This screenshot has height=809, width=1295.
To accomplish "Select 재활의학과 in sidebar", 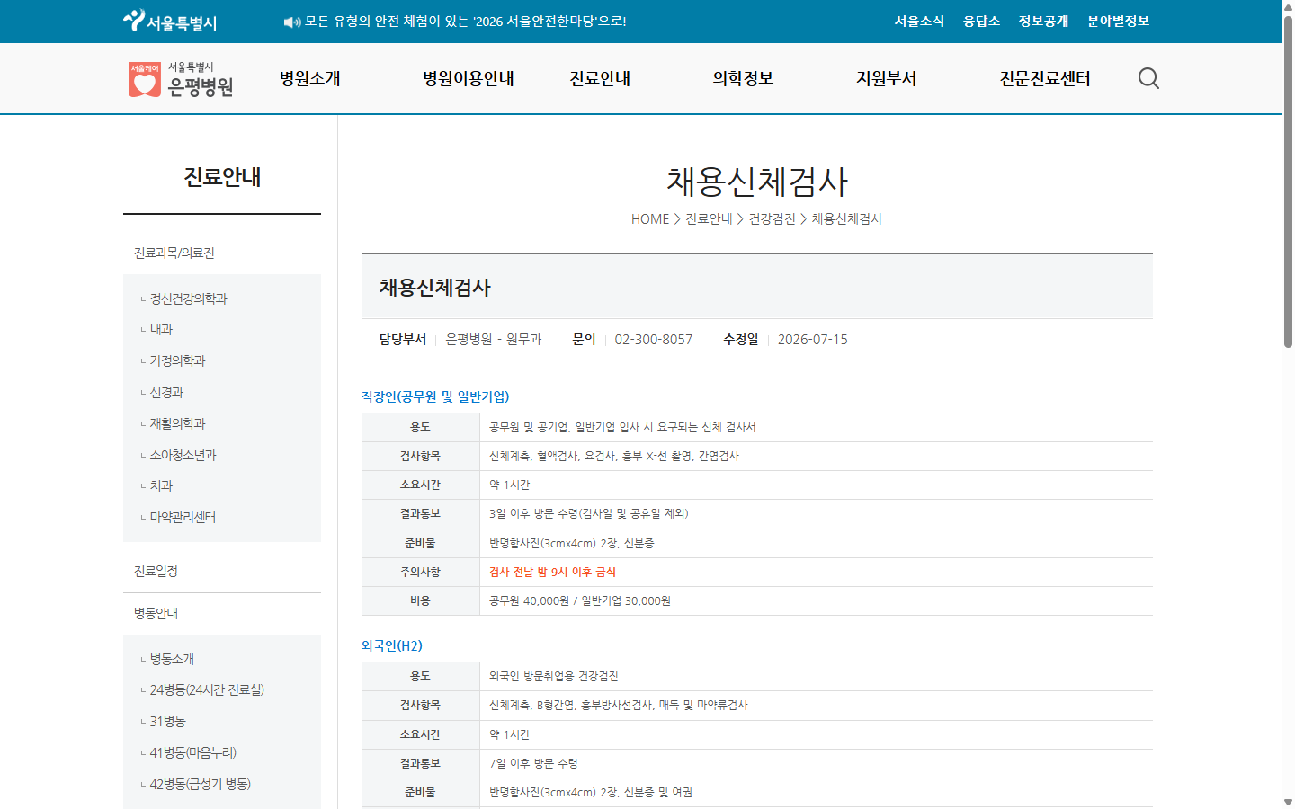I will [x=177, y=423].
